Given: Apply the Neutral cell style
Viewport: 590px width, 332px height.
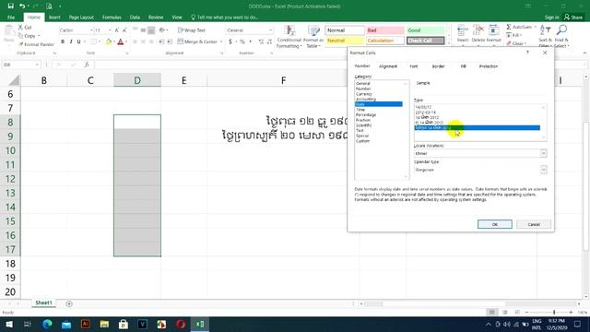Looking at the screenshot, I should (344, 41).
